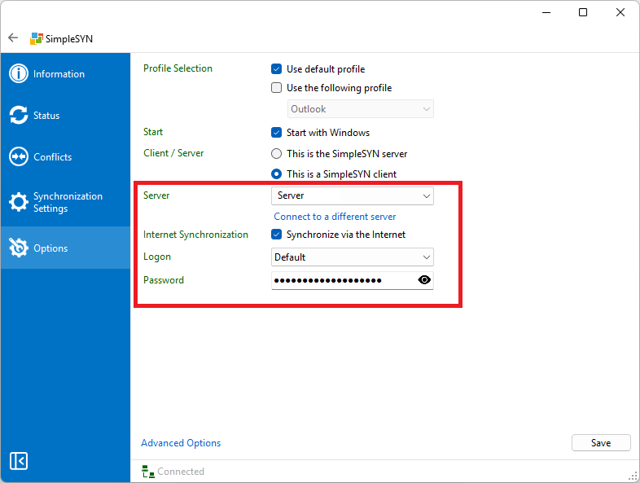Click inside the Password input field
The height and width of the screenshot is (483, 640).
point(342,280)
